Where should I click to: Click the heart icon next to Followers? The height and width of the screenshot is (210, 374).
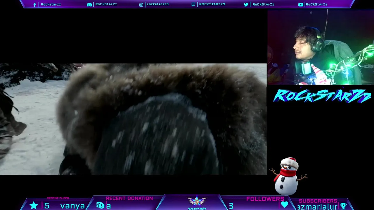[285, 204]
